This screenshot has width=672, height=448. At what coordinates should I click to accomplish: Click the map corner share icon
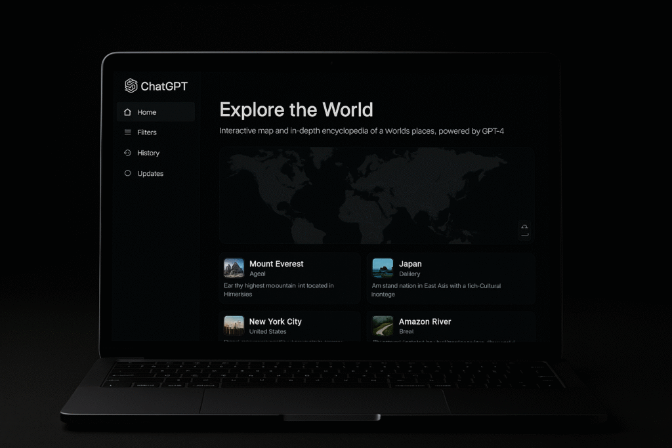click(x=524, y=230)
